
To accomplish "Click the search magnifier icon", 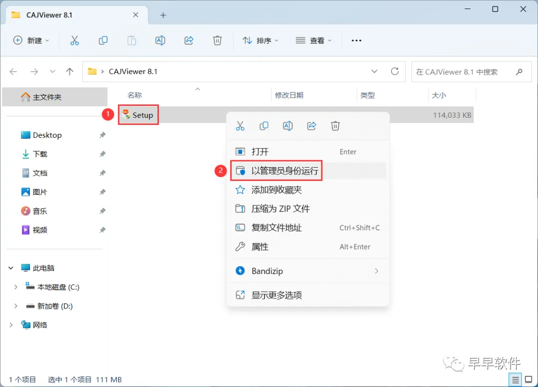I will click(x=519, y=72).
